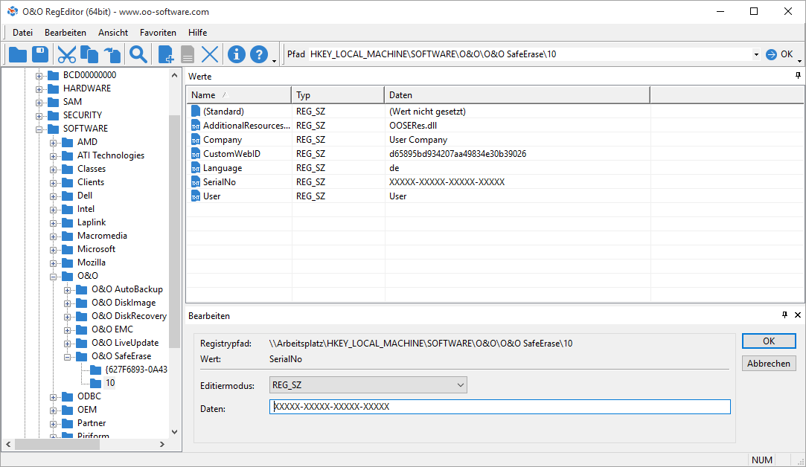Select the SerialNo value row

219,182
